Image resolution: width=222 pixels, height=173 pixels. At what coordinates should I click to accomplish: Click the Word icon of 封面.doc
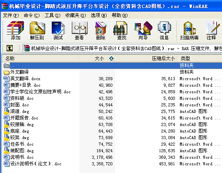point(7,105)
